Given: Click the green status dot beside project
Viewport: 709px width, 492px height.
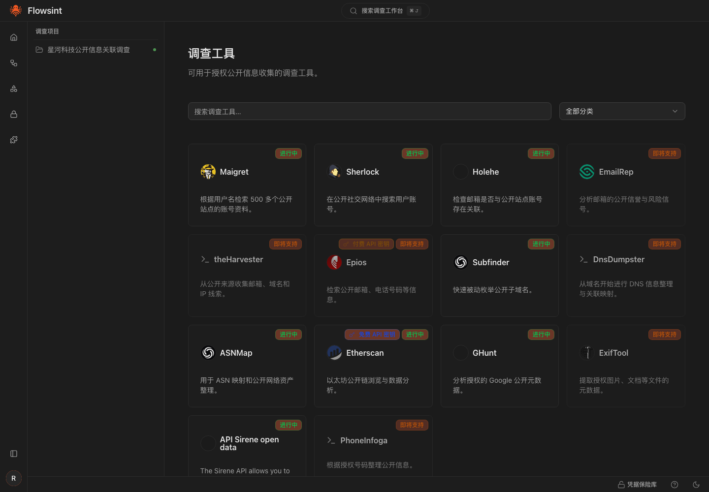Looking at the screenshot, I should tap(155, 50).
